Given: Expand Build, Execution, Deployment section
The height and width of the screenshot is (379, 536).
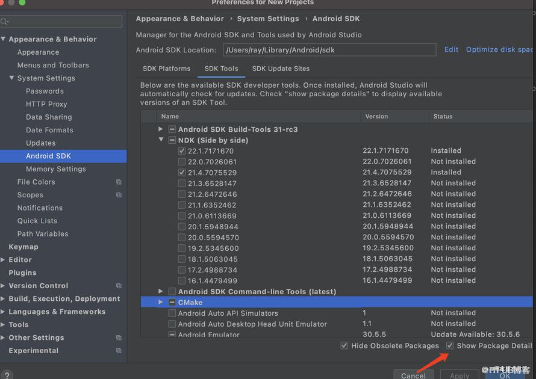Looking at the screenshot, I should tap(3, 299).
